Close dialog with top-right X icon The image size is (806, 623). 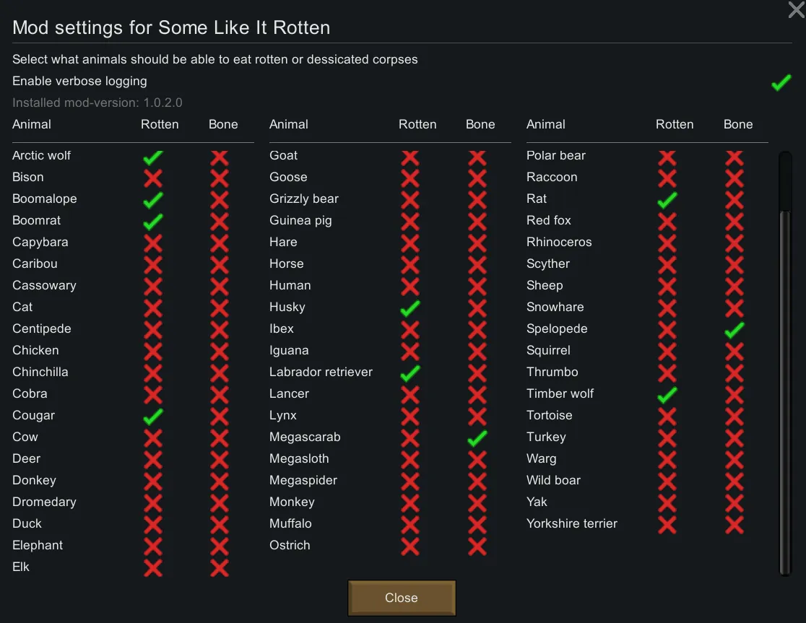click(795, 10)
